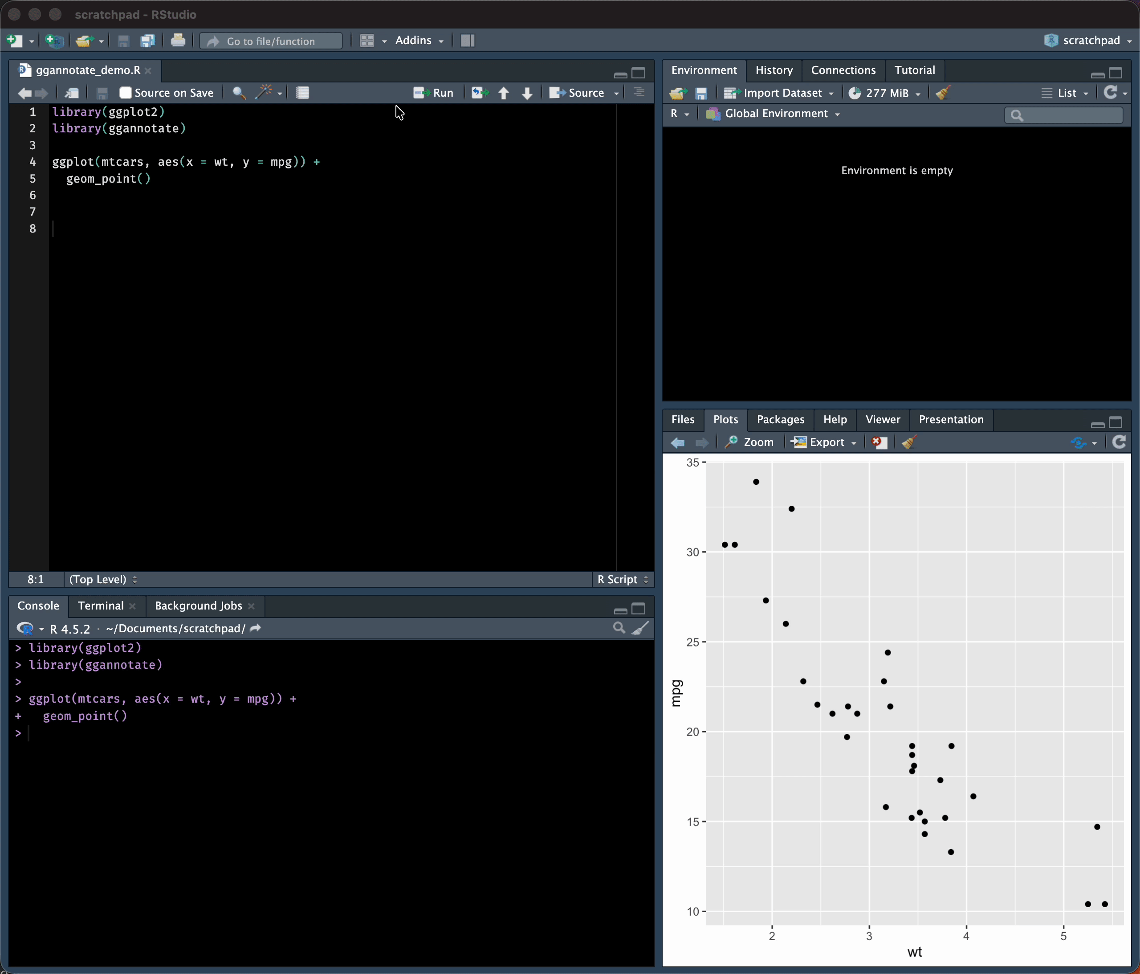Image resolution: width=1140 pixels, height=974 pixels.
Task: Click the Run button in the editor toolbar
Action: point(434,93)
